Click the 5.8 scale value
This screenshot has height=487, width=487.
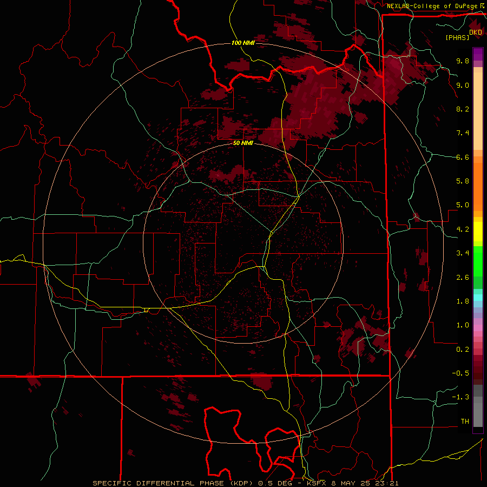click(463, 181)
